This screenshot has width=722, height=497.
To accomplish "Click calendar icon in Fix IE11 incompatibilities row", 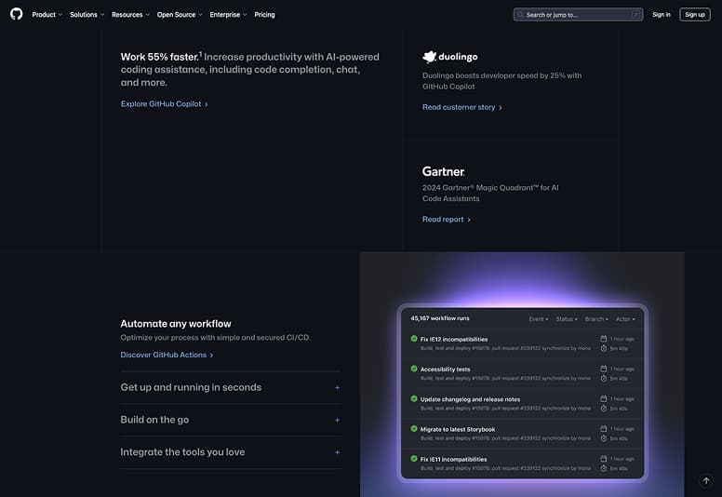I will pyautogui.click(x=603, y=458).
